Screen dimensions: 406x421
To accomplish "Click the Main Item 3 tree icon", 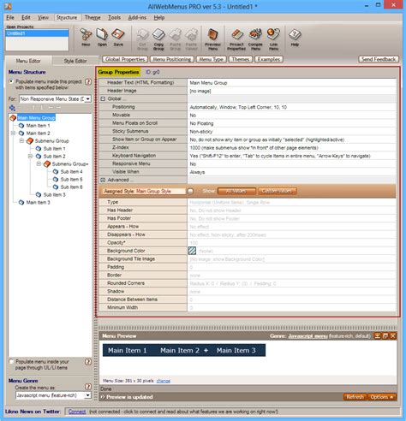I will pos(21,202).
